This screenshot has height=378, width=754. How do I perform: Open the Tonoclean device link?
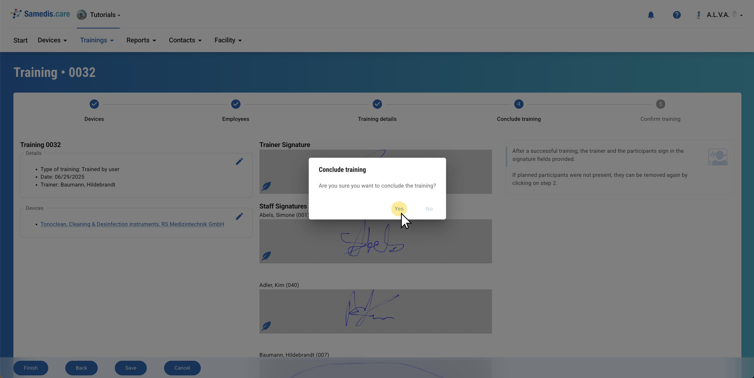click(132, 224)
